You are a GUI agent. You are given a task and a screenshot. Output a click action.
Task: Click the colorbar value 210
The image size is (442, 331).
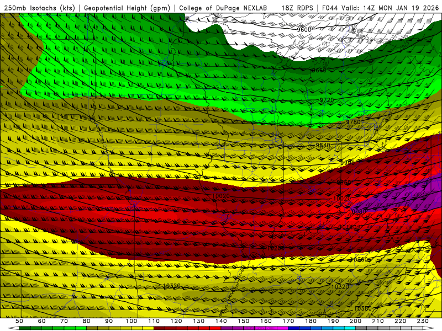coord(378,321)
